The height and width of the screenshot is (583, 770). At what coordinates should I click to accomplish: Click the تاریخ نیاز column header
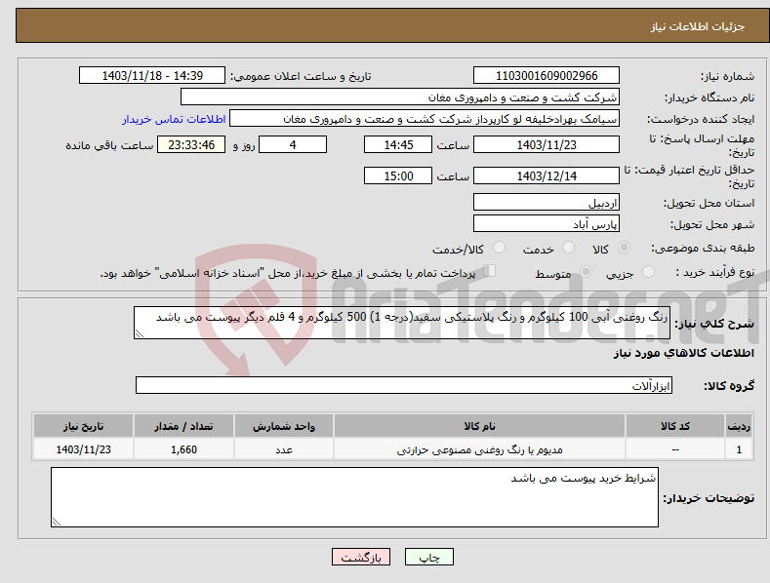84,426
